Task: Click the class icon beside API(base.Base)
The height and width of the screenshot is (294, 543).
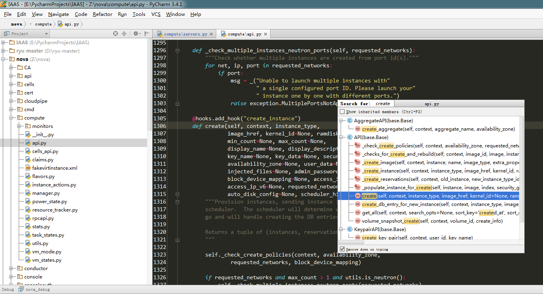Action: tap(350, 137)
